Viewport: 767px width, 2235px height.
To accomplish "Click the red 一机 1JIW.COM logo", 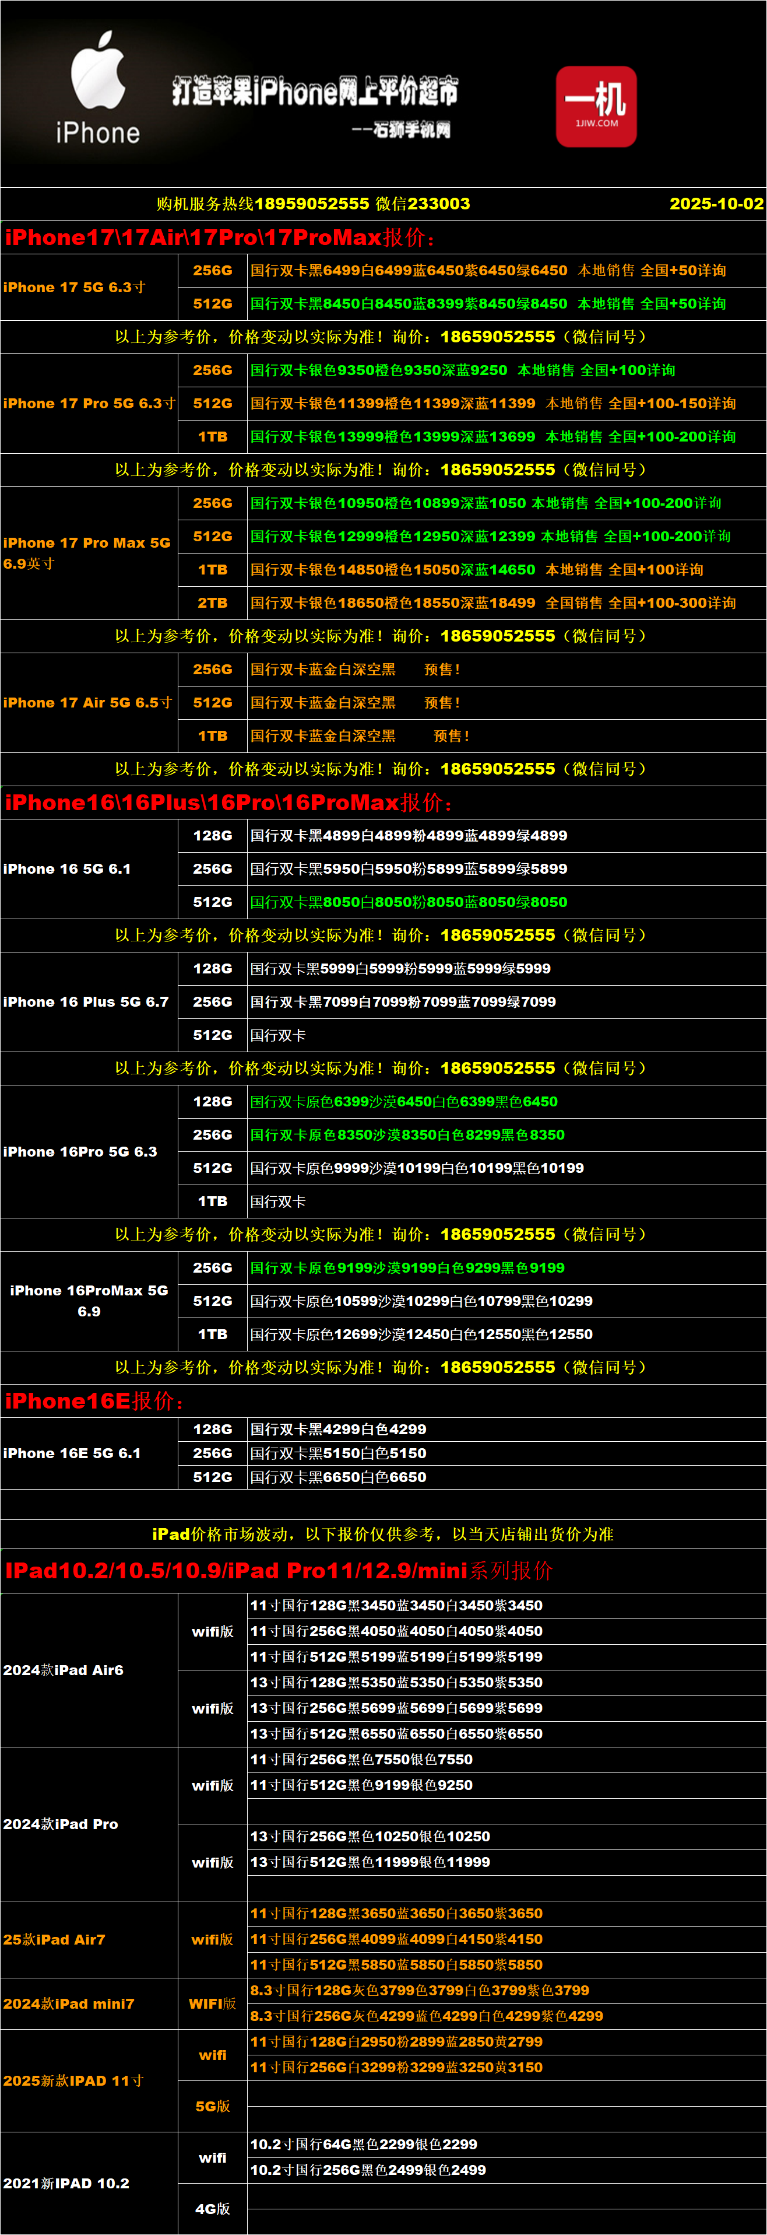I will [596, 106].
